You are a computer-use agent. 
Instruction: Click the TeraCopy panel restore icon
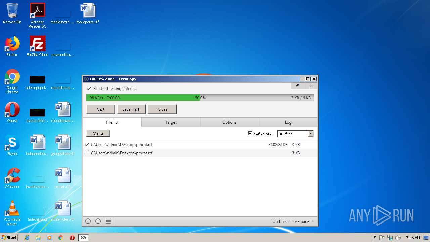(x=297, y=86)
